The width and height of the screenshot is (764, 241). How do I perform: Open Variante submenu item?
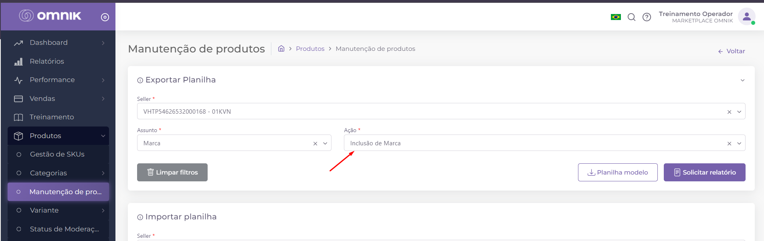point(58,210)
